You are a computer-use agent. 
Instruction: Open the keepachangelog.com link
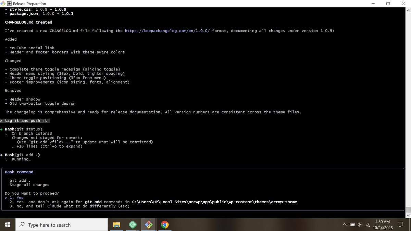(167, 31)
